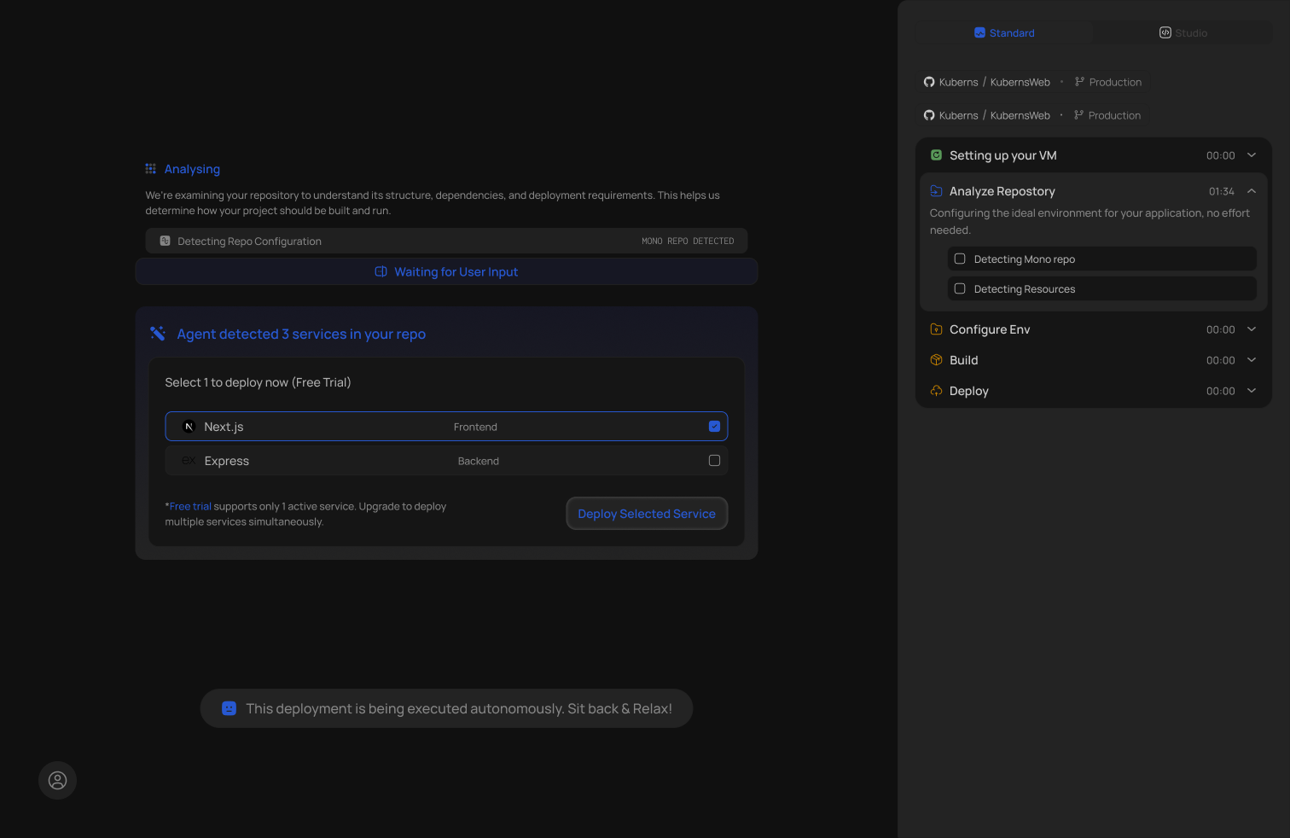Click the Express logo icon
This screenshot has width=1290, height=838.
tap(189, 461)
